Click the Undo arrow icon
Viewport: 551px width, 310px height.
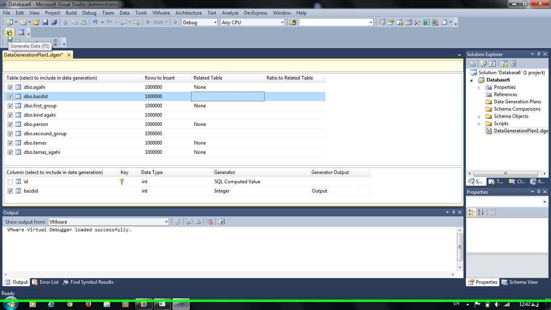[95, 23]
